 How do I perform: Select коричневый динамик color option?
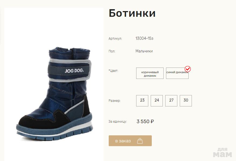[x=150, y=73]
